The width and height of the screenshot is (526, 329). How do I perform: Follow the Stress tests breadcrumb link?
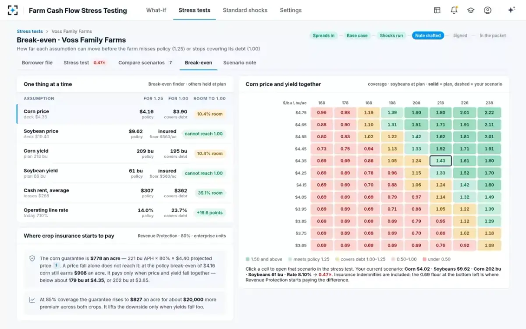30,31
